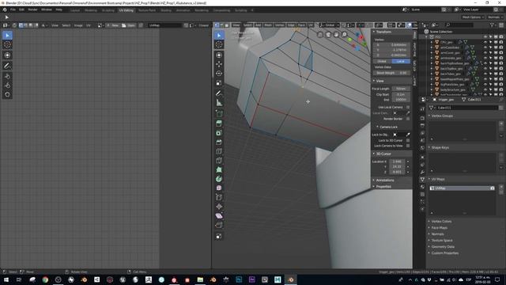Switch to the Modeling workspace tab

coord(91,10)
